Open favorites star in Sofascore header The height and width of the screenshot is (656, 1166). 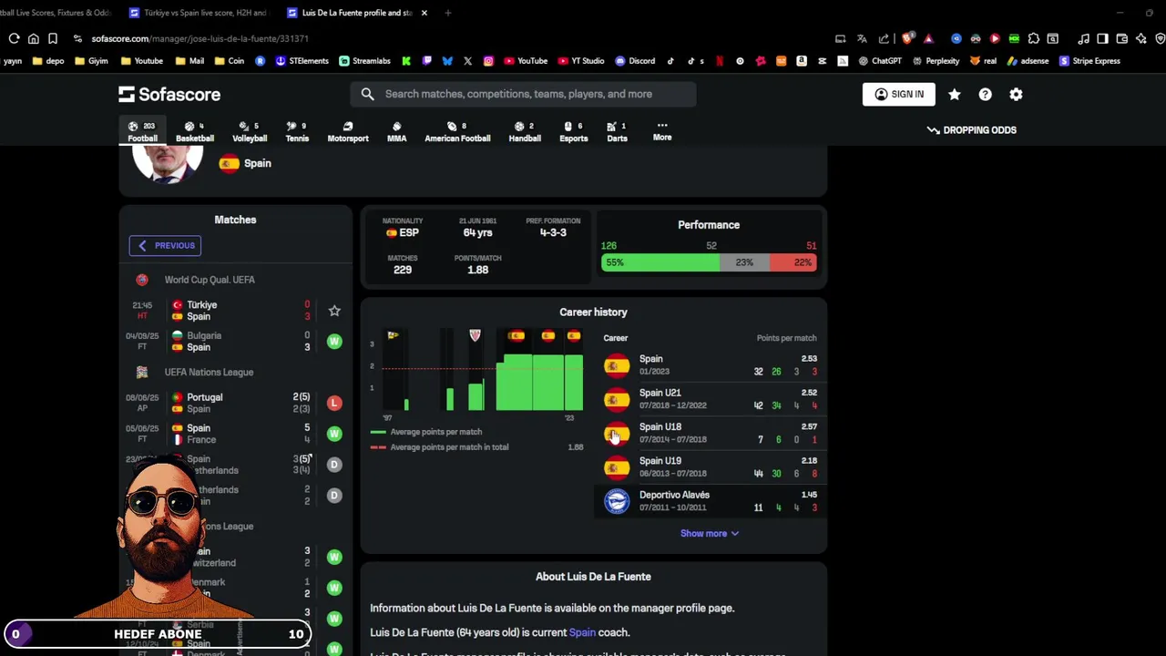954,94
